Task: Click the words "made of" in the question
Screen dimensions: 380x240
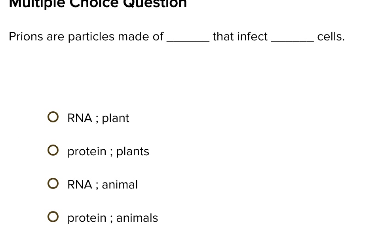Action: tap(141, 36)
